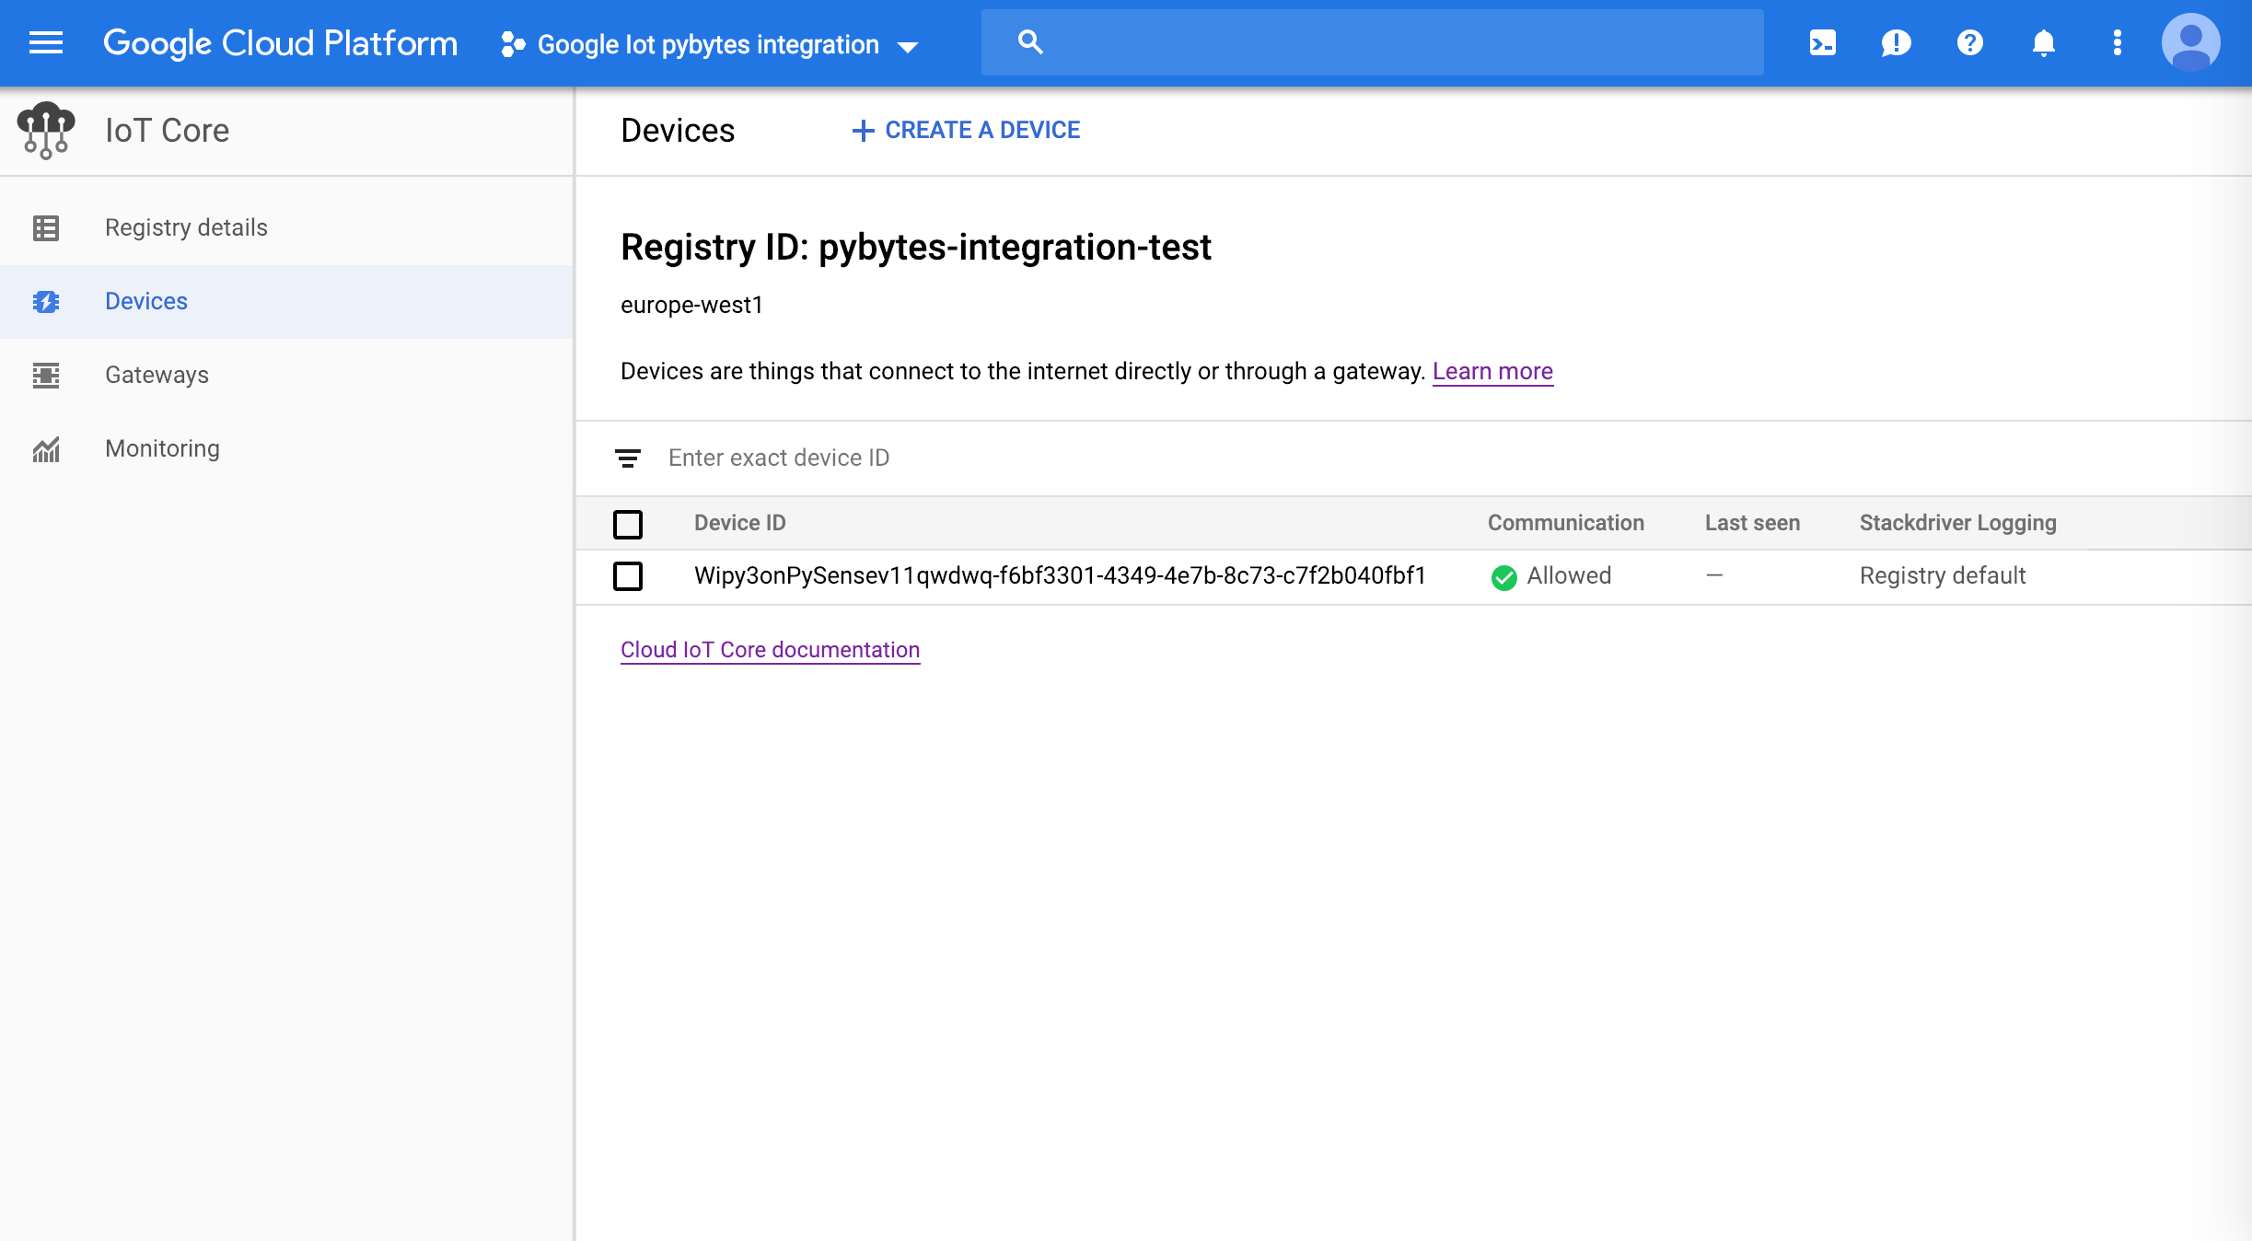Expand the project selector dropdown arrow

coord(909,45)
